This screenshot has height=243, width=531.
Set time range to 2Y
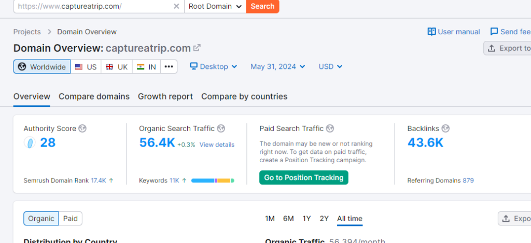(x=324, y=219)
